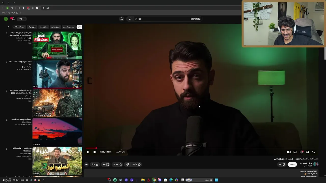The width and height of the screenshot is (326, 183).
Task: Seek on the red video progress bar
Action: pos(201,148)
